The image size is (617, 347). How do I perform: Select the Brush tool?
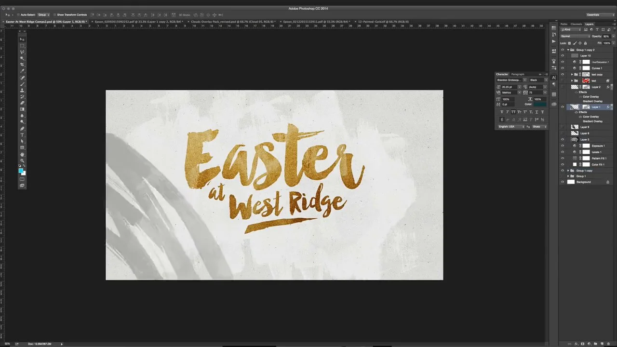coord(22,83)
